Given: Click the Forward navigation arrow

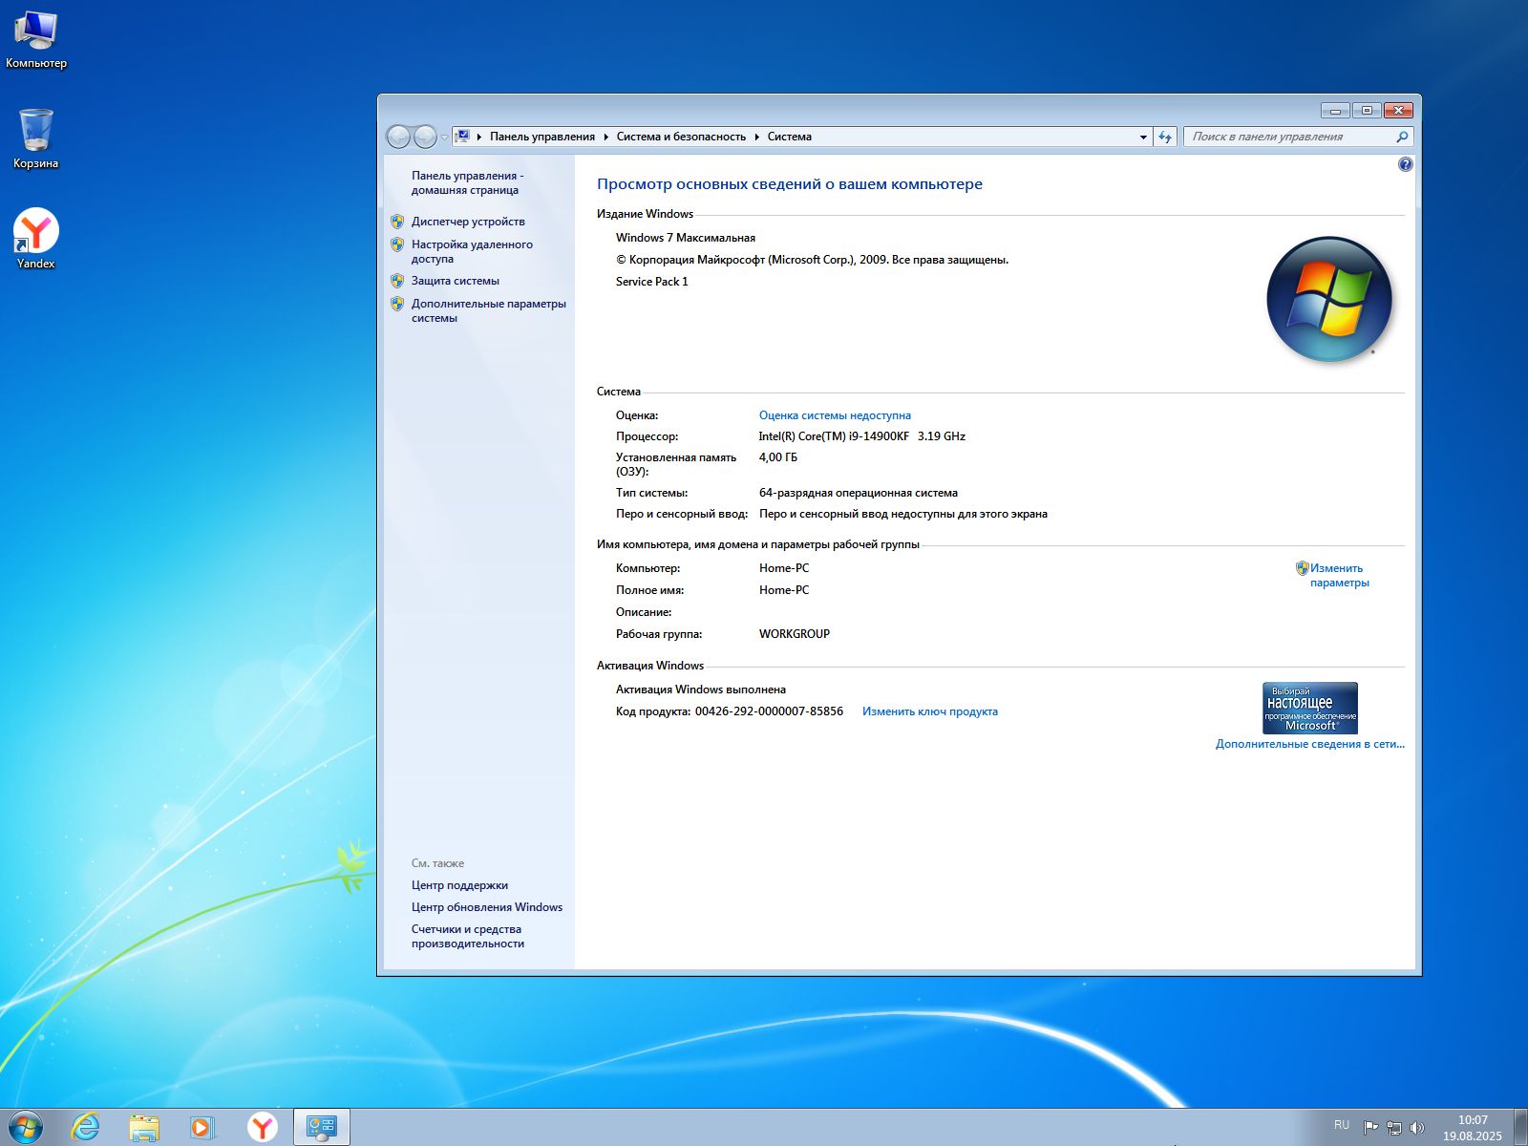Looking at the screenshot, I should pyautogui.click(x=425, y=137).
